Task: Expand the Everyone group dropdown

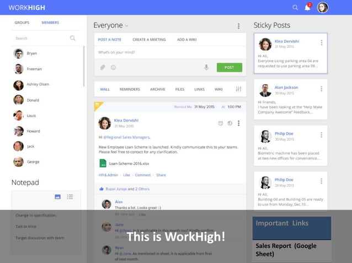Action: [x=126, y=26]
